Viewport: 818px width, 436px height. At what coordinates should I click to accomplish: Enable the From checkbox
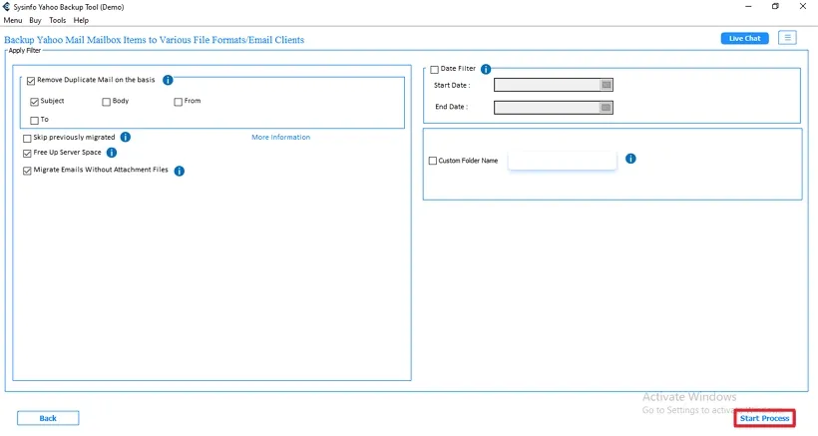pos(179,102)
